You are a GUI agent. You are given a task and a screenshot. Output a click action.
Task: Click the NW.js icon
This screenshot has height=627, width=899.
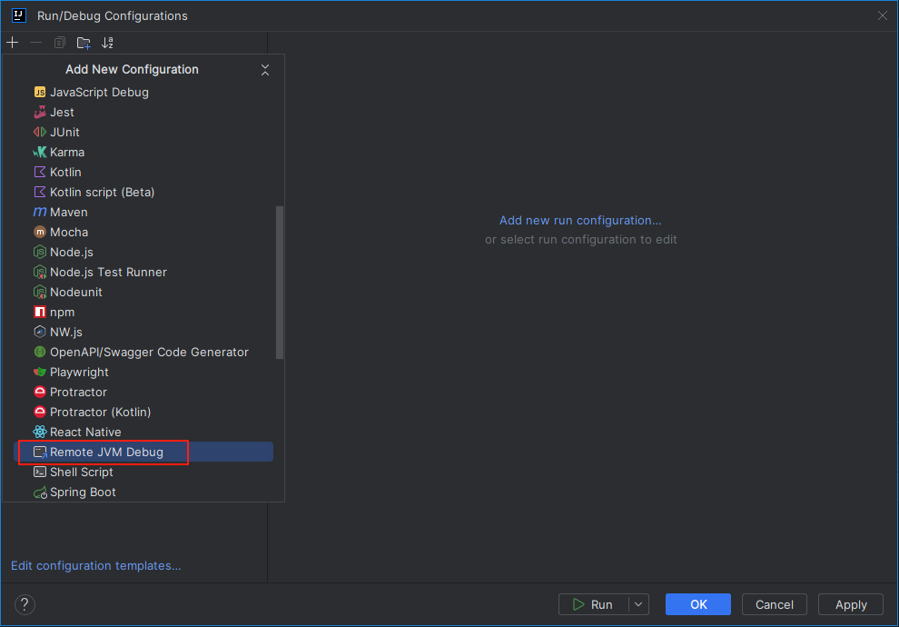[40, 333]
